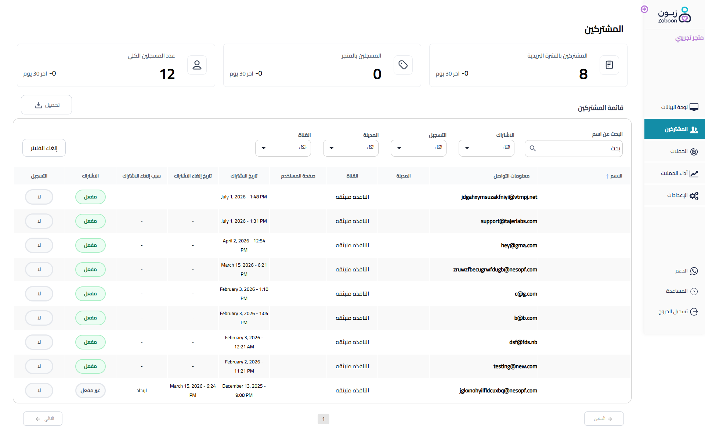Click email zruwzfbecugrwfdugb@nesopf.com
Viewport: 705px width, 432px height.
tap(495, 270)
